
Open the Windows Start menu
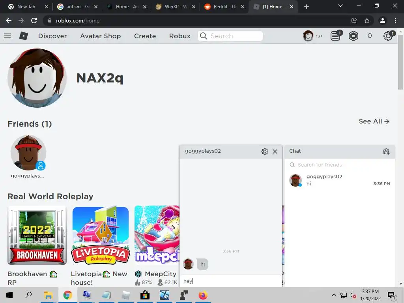point(9,295)
